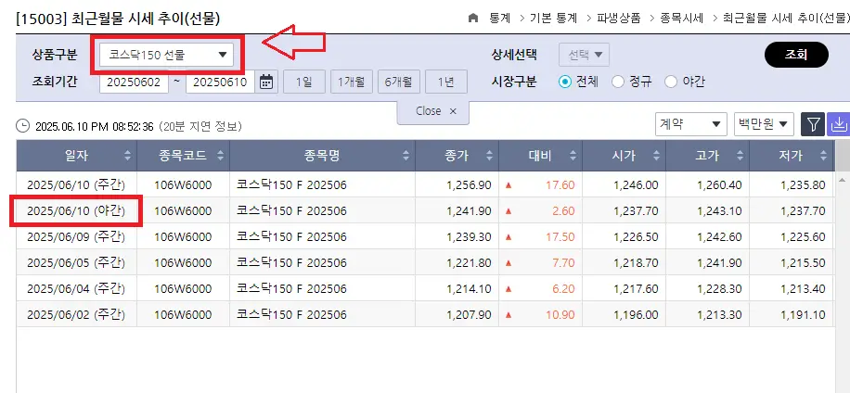
Task: Open the 백만원 unit dropdown
Action: 764,124
